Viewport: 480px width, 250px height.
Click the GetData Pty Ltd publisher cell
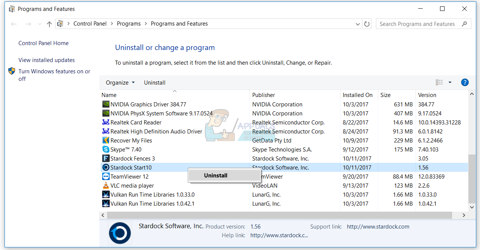click(271, 141)
